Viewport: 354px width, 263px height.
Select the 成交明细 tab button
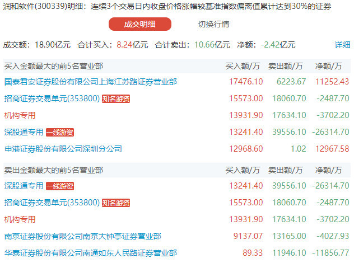pos(139,24)
